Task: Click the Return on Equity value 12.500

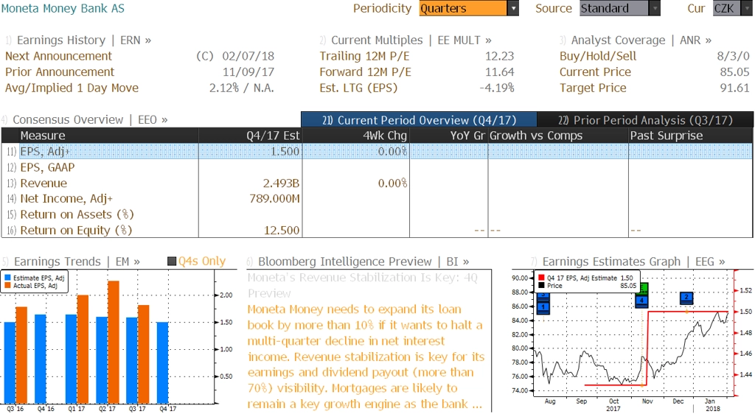Action: click(282, 231)
